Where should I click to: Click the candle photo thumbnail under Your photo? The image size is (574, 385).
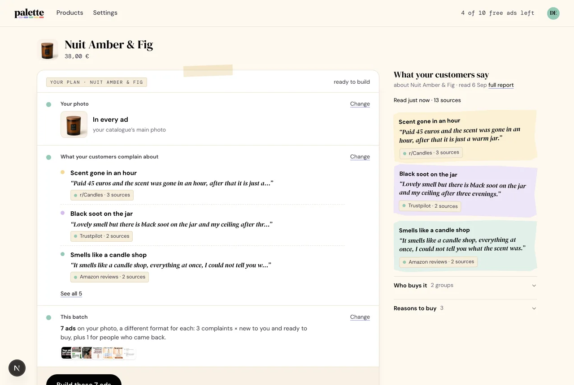(x=74, y=124)
